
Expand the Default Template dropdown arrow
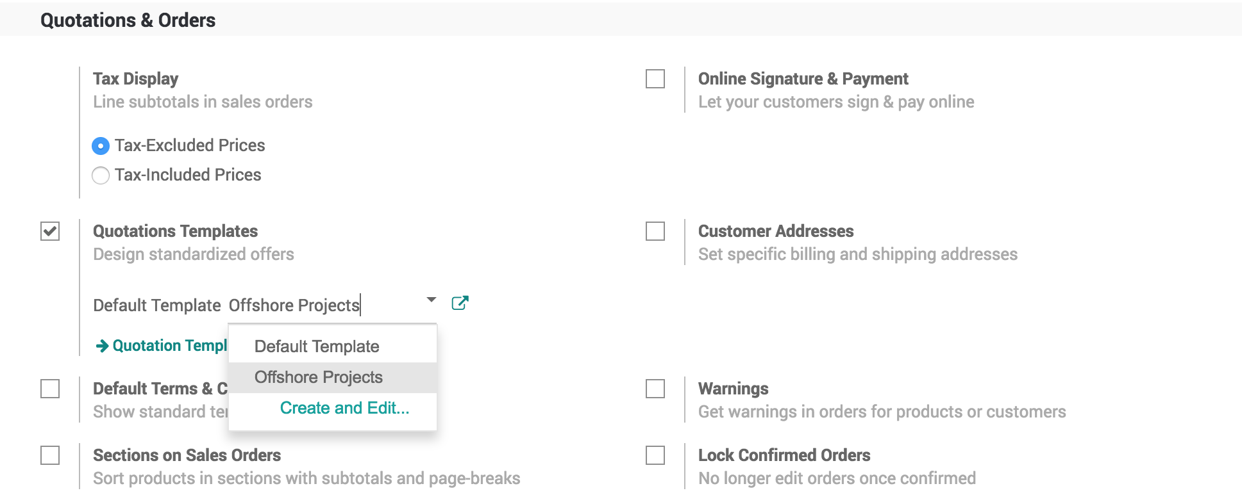click(432, 300)
